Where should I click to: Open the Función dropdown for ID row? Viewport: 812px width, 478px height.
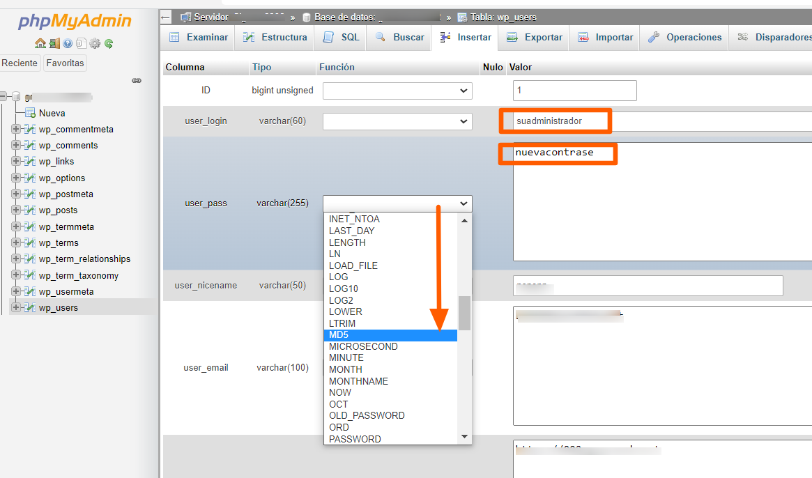point(397,91)
